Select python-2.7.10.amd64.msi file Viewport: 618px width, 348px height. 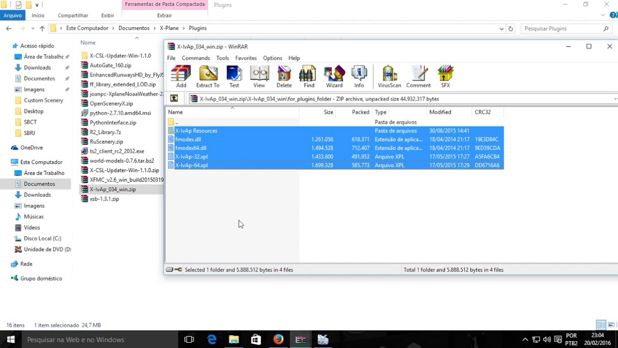[120, 113]
